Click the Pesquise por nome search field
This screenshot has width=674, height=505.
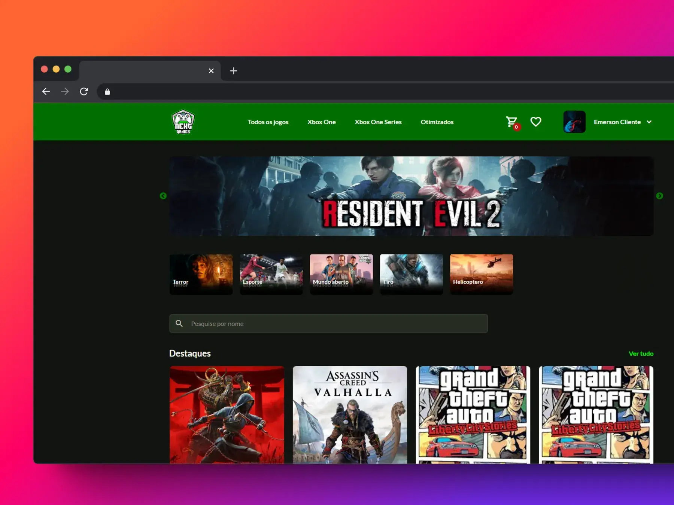coord(328,324)
